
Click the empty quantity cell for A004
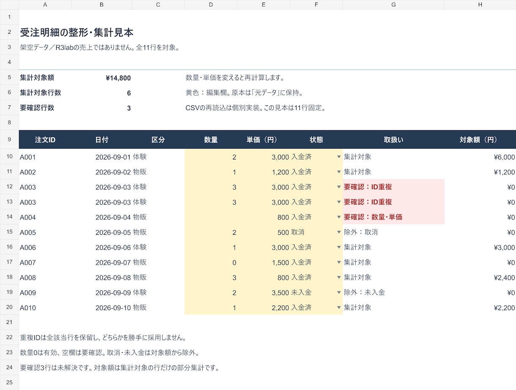[211, 217]
